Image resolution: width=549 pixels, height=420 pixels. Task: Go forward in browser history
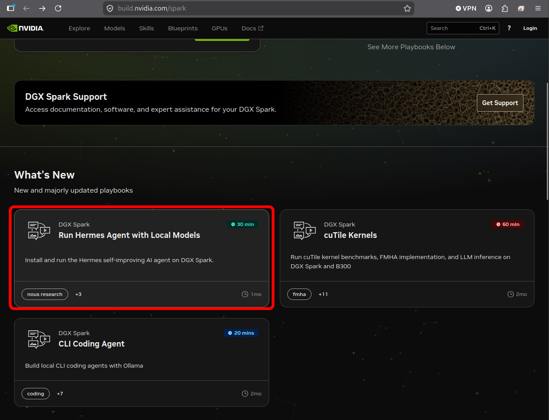[x=42, y=8]
